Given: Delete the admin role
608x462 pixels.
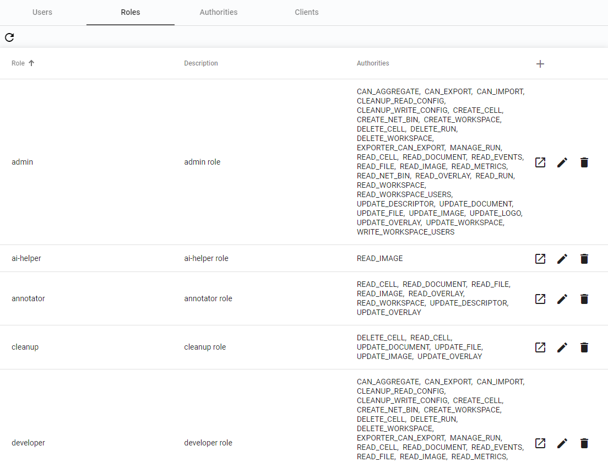Looking at the screenshot, I should coord(584,162).
